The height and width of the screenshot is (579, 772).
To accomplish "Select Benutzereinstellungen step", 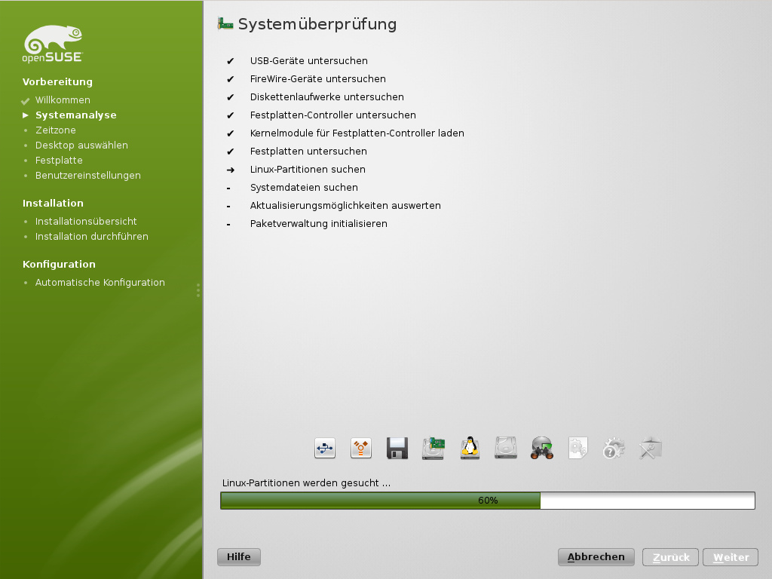I will (x=88, y=176).
